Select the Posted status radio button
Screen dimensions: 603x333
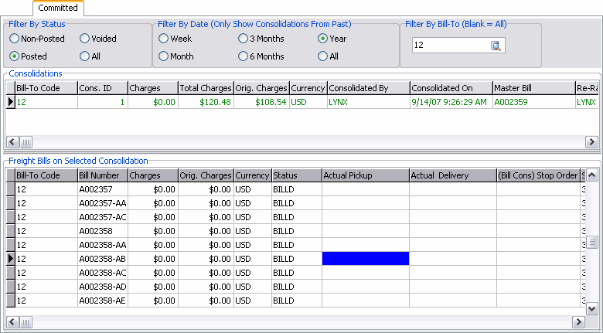tap(14, 56)
